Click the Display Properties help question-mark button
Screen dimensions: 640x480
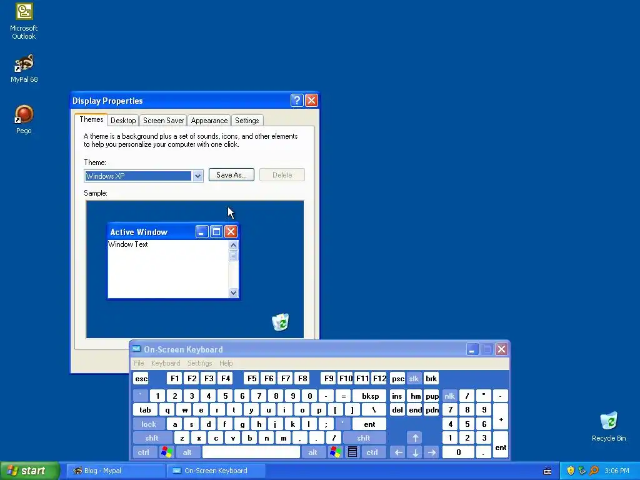pyautogui.click(x=297, y=101)
